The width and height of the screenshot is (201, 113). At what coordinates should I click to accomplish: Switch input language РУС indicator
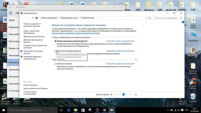pyautogui.click(x=187, y=110)
